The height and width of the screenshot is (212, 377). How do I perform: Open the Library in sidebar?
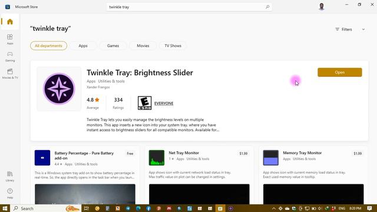coord(10,176)
